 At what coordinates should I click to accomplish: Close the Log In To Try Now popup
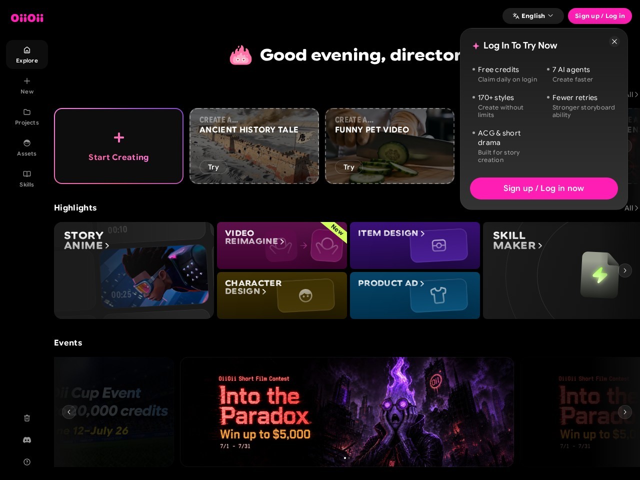click(x=614, y=41)
